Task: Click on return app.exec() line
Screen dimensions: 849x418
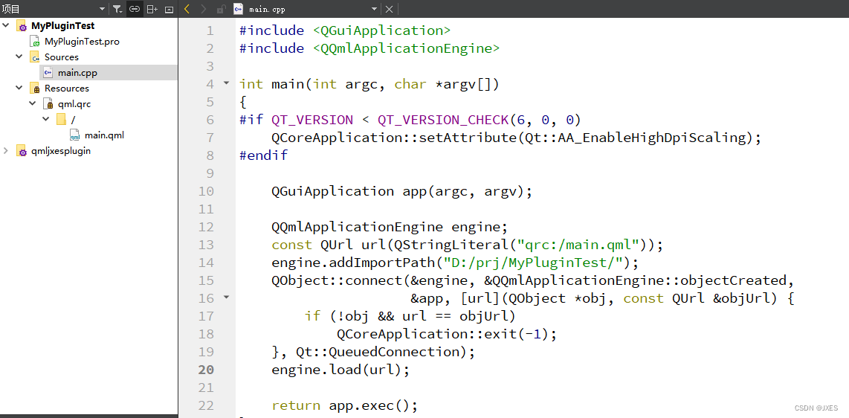Action: pos(345,405)
